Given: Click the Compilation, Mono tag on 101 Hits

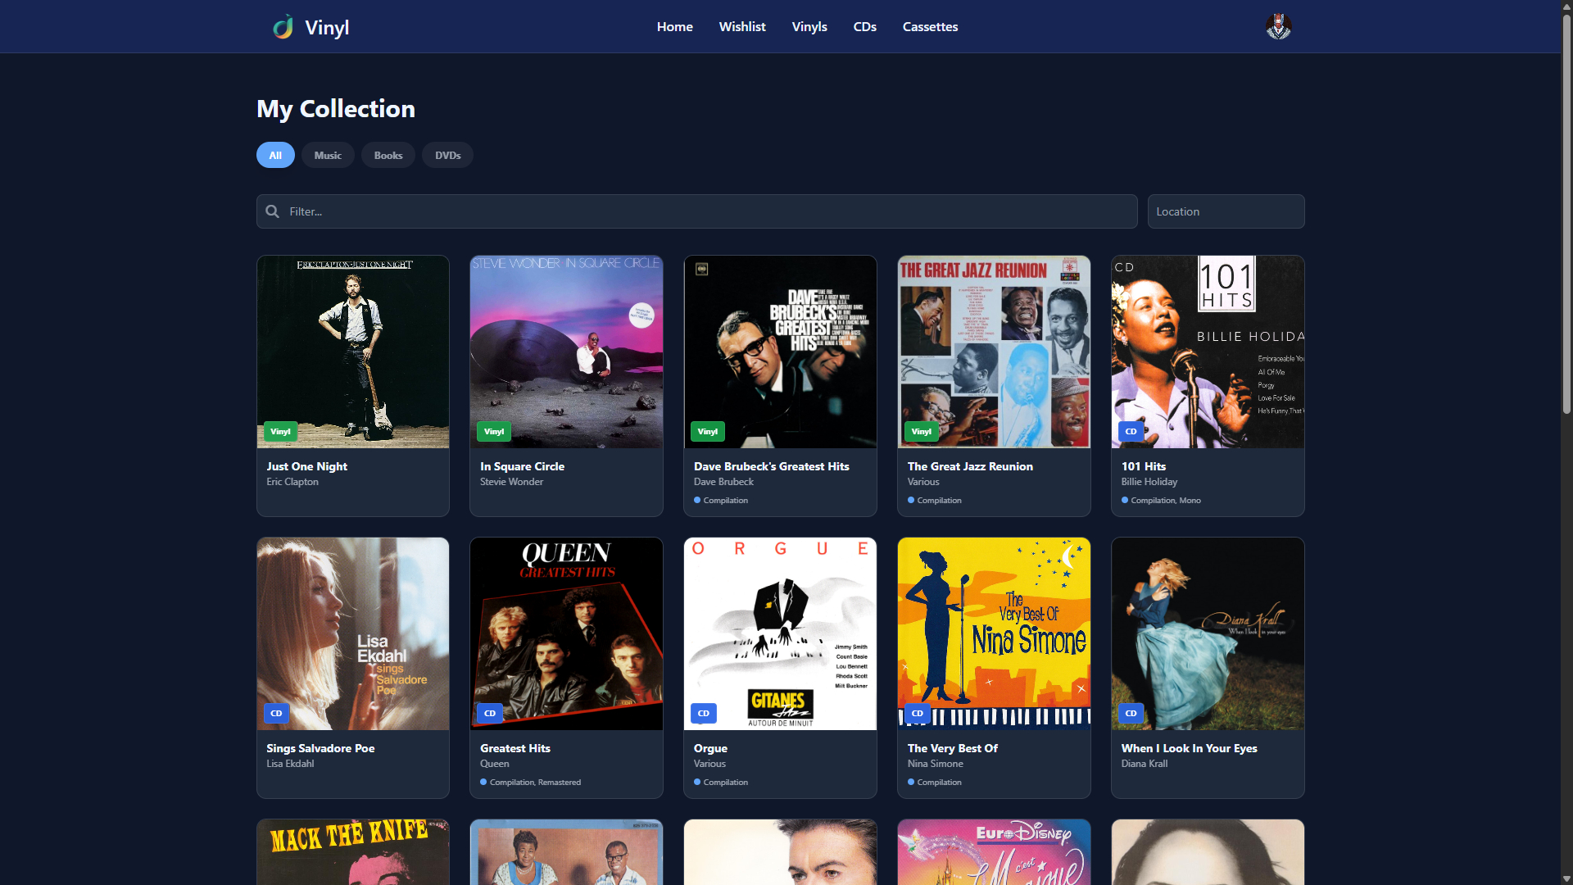Looking at the screenshot, I should click(1161, 501).
